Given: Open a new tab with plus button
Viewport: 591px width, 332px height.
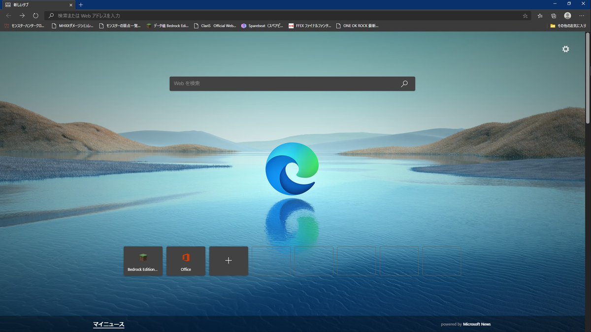Looking at the screenshot, I should (x=81, y=4).
